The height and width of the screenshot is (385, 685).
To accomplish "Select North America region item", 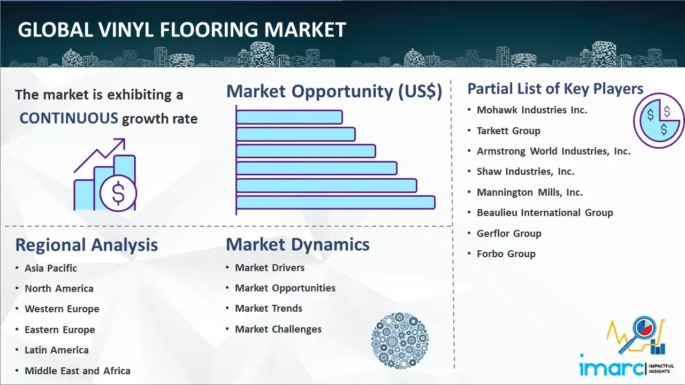I will tap(59, 289).
